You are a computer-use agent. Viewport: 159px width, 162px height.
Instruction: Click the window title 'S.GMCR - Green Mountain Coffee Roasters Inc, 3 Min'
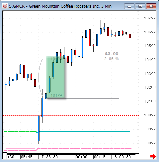pyautogui.click(x=60, y=6)
